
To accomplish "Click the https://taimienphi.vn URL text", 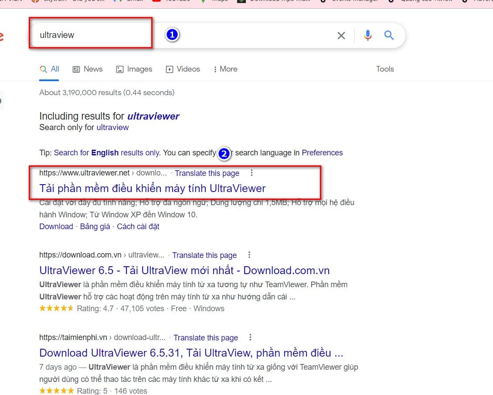I will [73, 337].
